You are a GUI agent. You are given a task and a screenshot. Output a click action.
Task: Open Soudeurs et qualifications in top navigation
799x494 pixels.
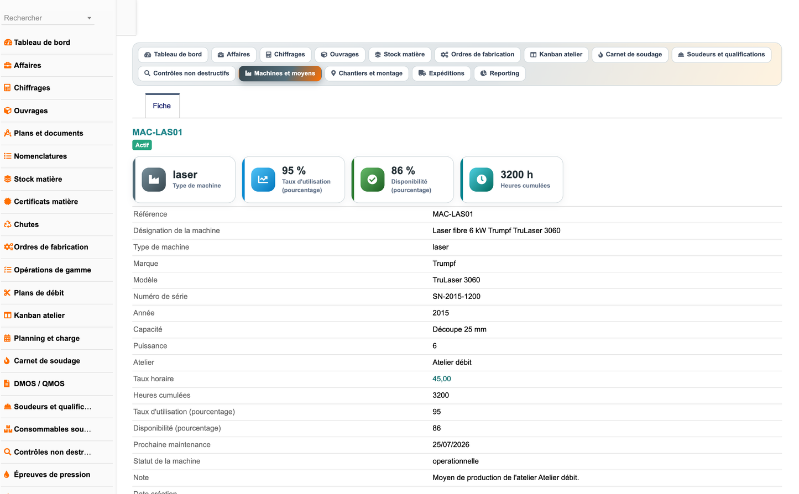[x=722, y=55]
